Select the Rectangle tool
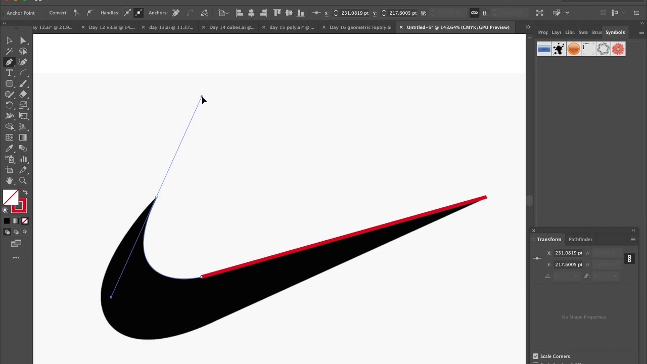Viewport: 647px width, 364px height. click(10, 83)
